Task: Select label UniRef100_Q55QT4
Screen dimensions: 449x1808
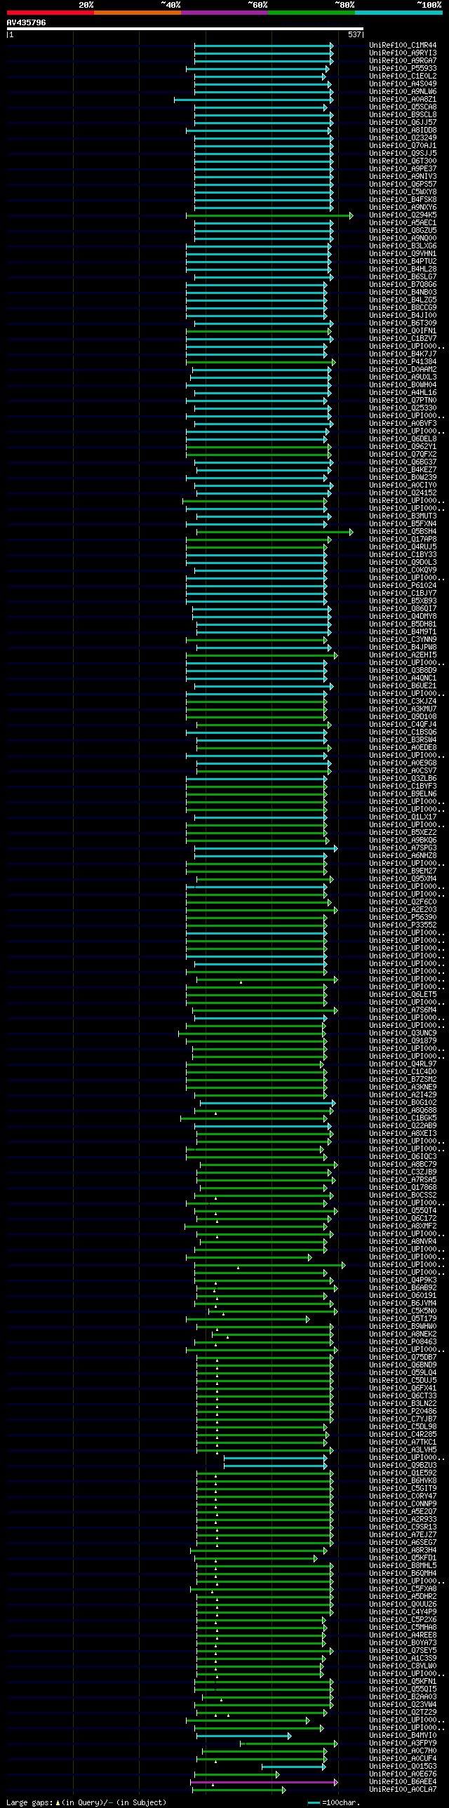Action: pyautogui.click(x=403, y=1211)
